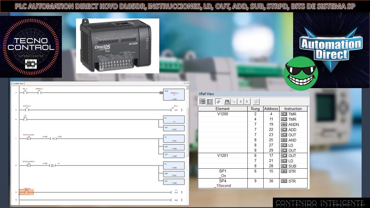This screenshot has height=208, width=370.
Task: Click the left tab-scroll arrow in Ladder View
Action: [x=185, y=83]
